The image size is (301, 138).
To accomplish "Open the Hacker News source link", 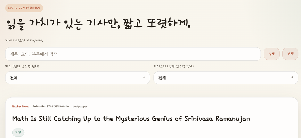I will coord(21,106).
